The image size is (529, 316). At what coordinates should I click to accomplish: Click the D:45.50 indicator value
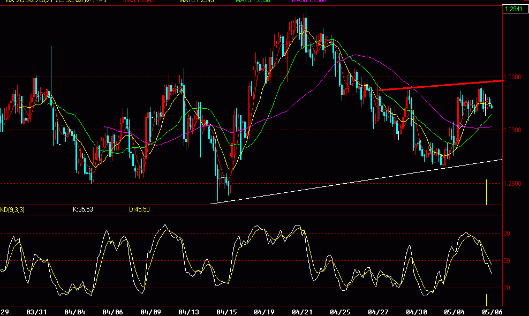(139, 209)
